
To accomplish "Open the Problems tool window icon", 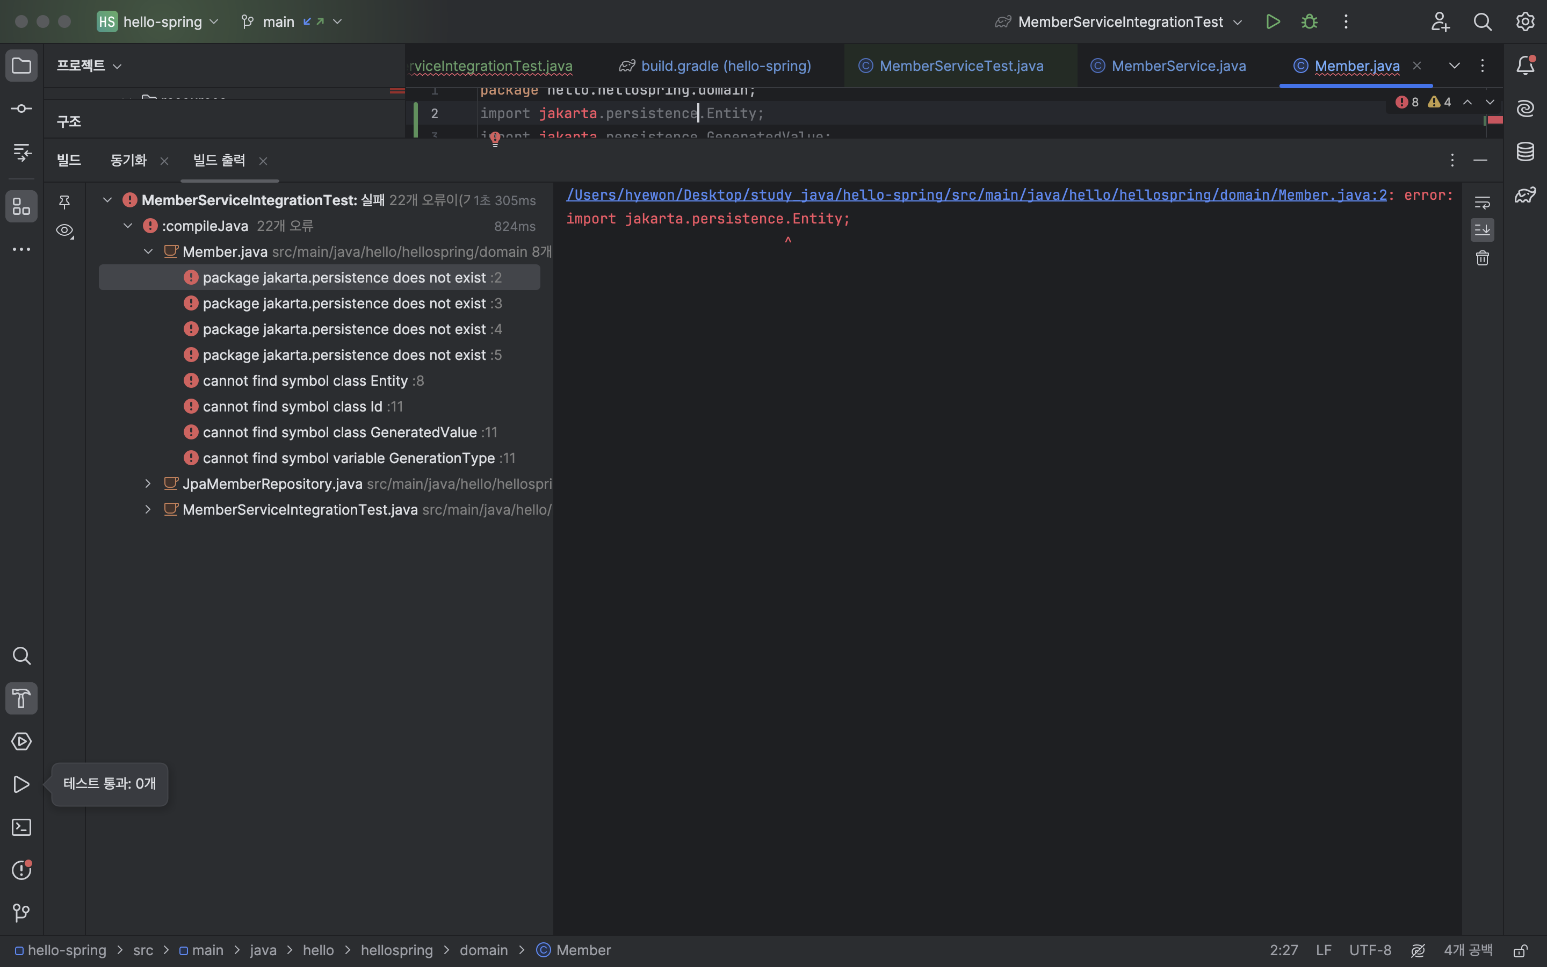I will point(21,870).
